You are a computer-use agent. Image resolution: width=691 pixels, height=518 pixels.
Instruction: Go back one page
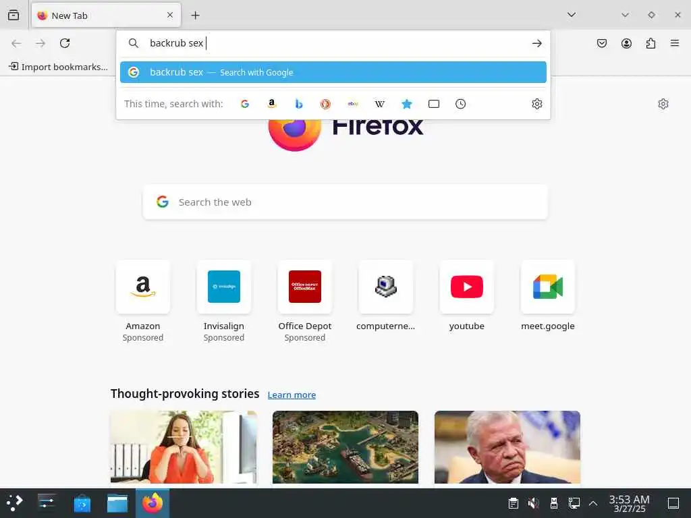[x=16, y=43]
